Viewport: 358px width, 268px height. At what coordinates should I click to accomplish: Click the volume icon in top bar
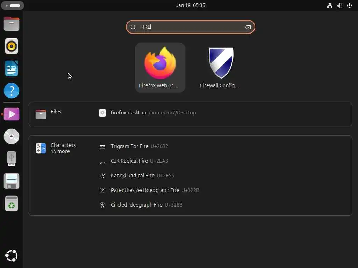point(340,6)
